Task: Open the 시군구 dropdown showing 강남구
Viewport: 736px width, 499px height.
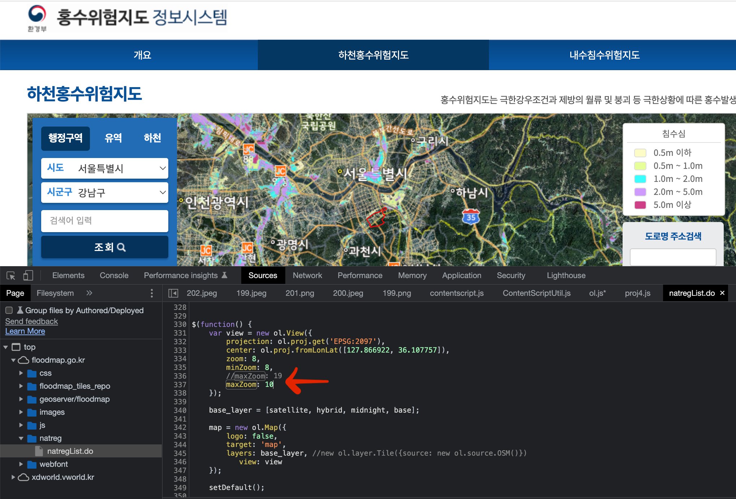Action: click(104, 193)
